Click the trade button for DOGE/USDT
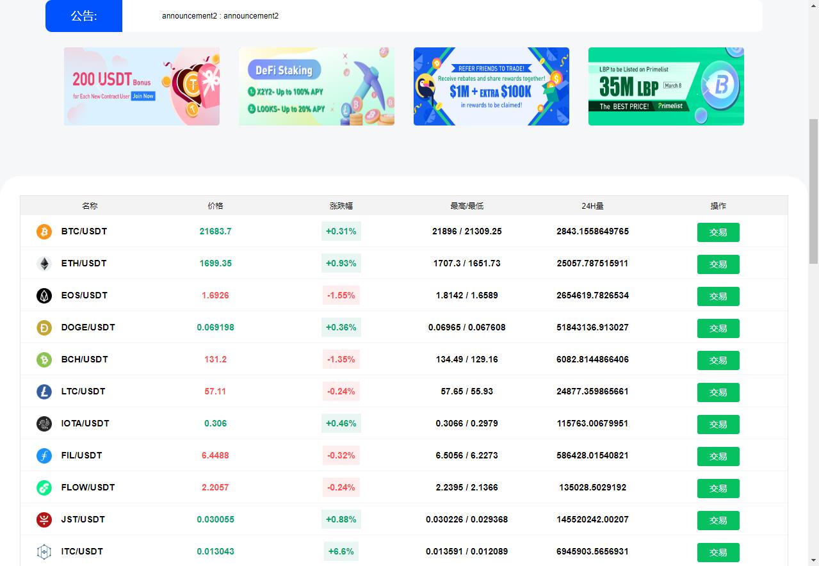This screenshot has height=566, width=819. tap(718, 328)
